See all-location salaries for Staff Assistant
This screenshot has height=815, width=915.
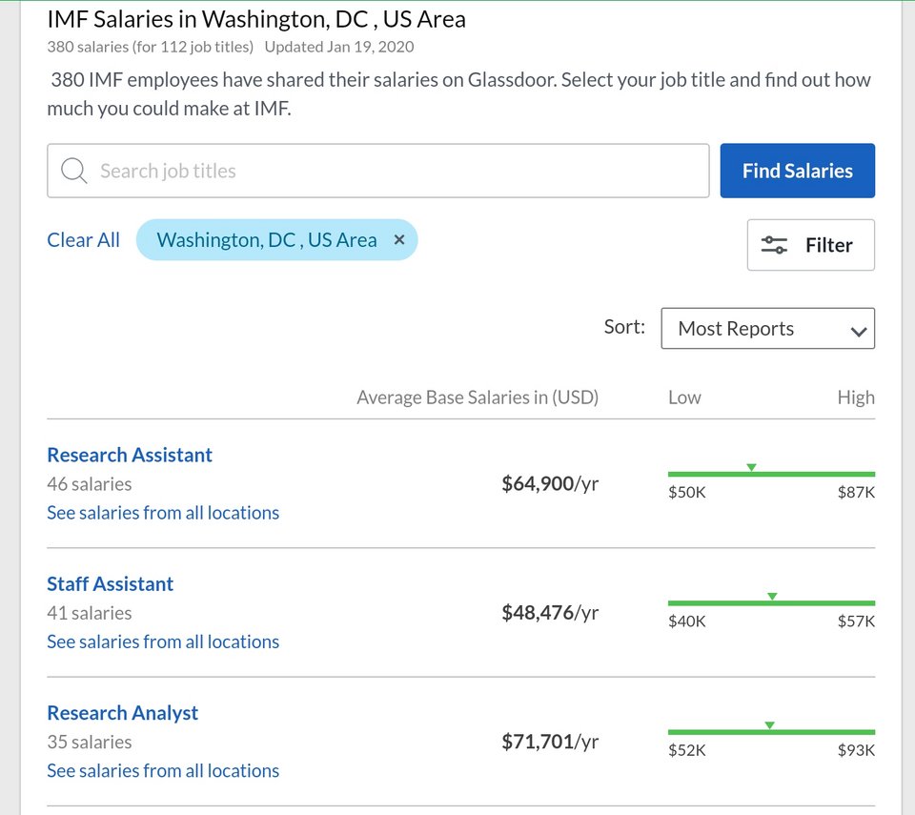point(163,642)
